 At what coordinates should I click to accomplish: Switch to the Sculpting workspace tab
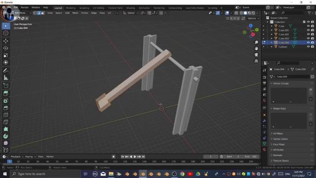pos(84,8)
